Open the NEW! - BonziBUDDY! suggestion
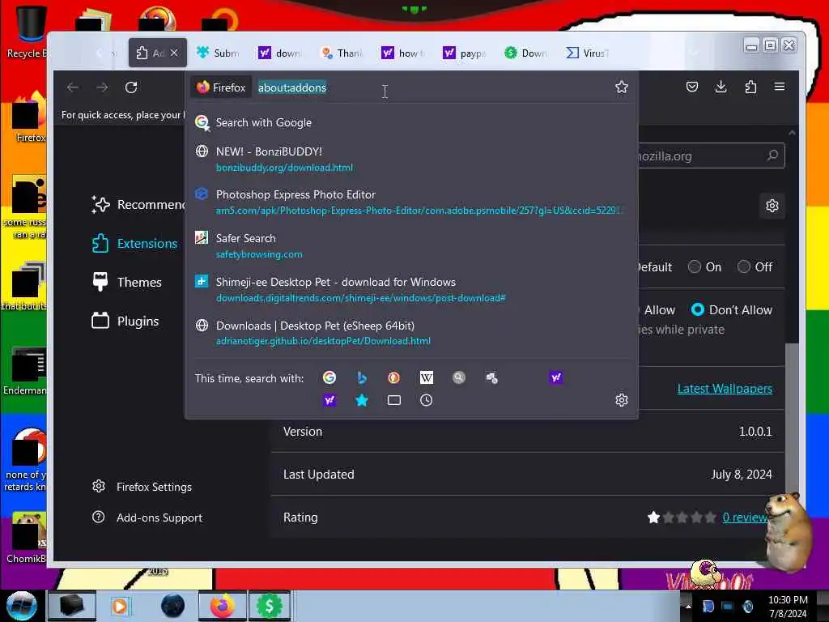The image size is (829, 622). pos(411,159)
